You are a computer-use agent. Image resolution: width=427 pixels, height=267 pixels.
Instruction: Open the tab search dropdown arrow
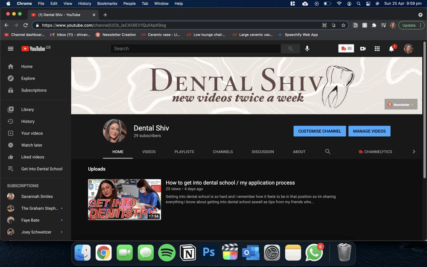click(x=420, y=15)
